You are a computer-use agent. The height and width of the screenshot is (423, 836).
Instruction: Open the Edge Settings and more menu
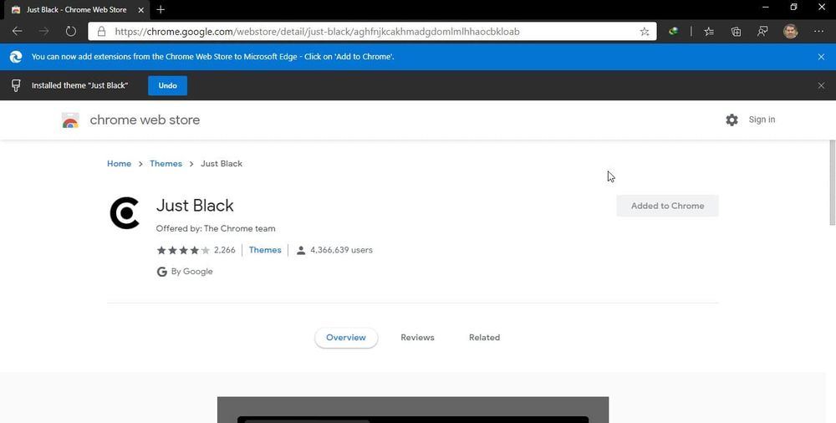coord(818,32)
